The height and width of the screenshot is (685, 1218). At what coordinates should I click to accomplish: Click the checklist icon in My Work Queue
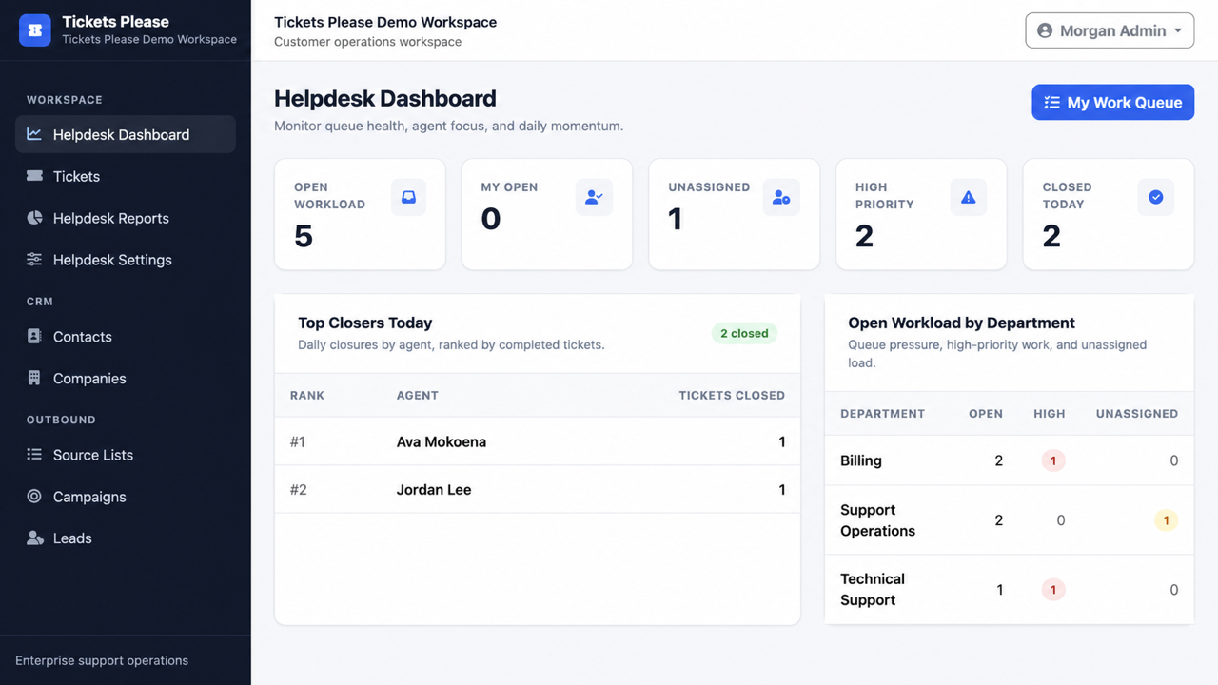click(1051, 103)
